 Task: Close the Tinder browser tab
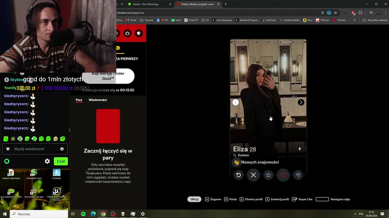[x=218, y=4]
